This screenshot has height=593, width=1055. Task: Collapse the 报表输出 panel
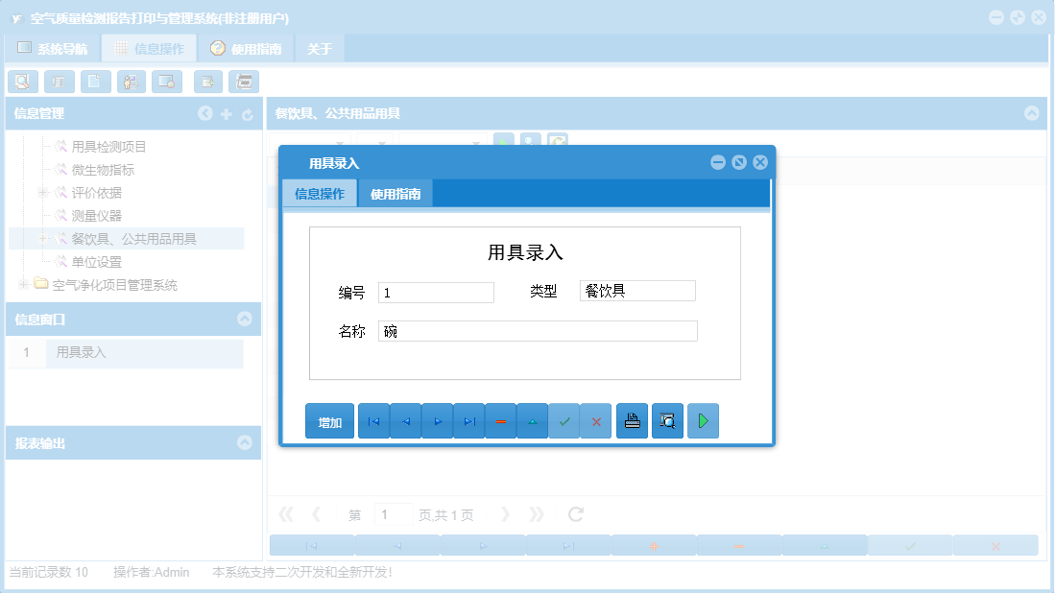pyautogui.click(x=247, y=442)
